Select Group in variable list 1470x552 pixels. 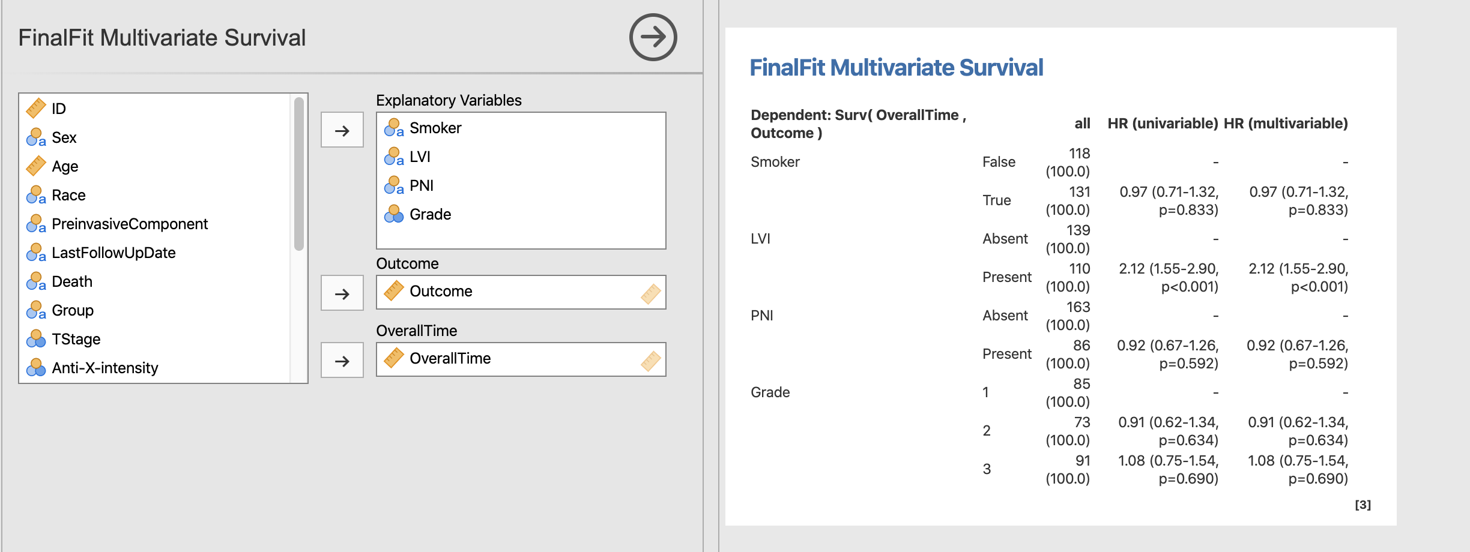pyautogui.click(x=156, y=310)
